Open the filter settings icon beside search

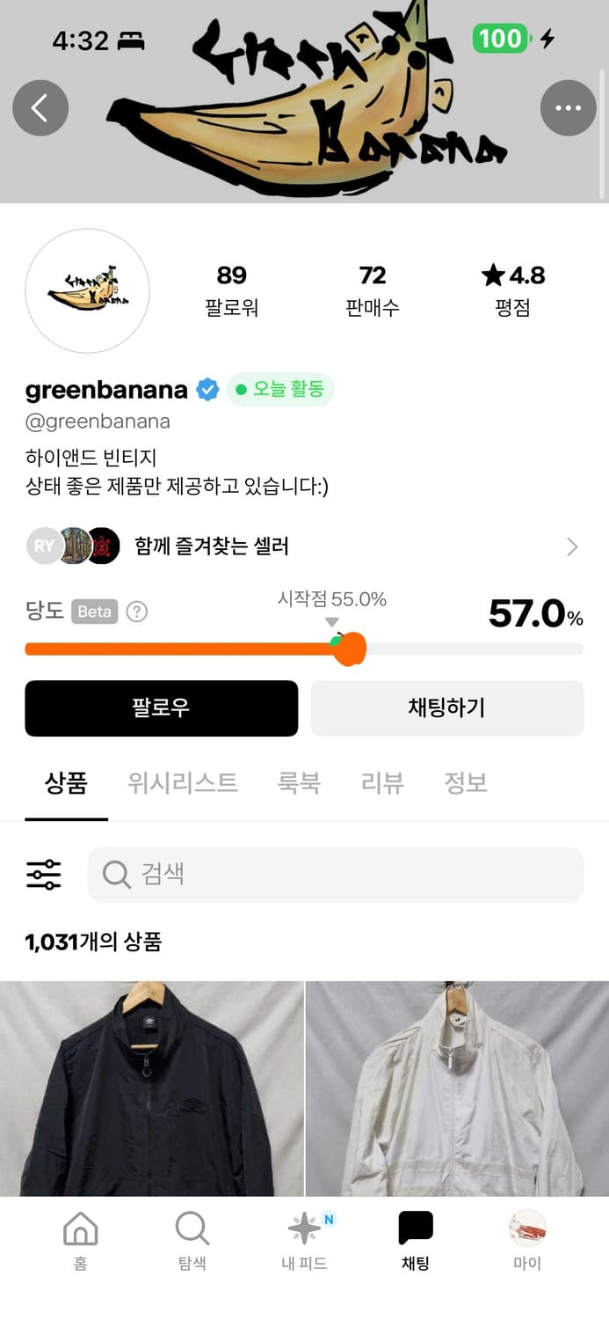coord(42,874)
